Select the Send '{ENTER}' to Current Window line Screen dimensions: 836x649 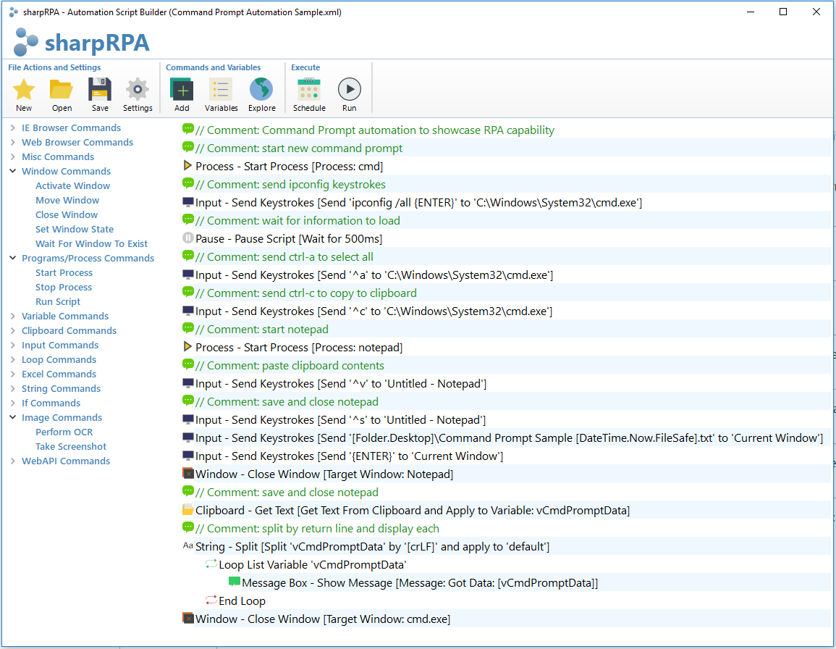pyautogui.click(x=349, y=456)
